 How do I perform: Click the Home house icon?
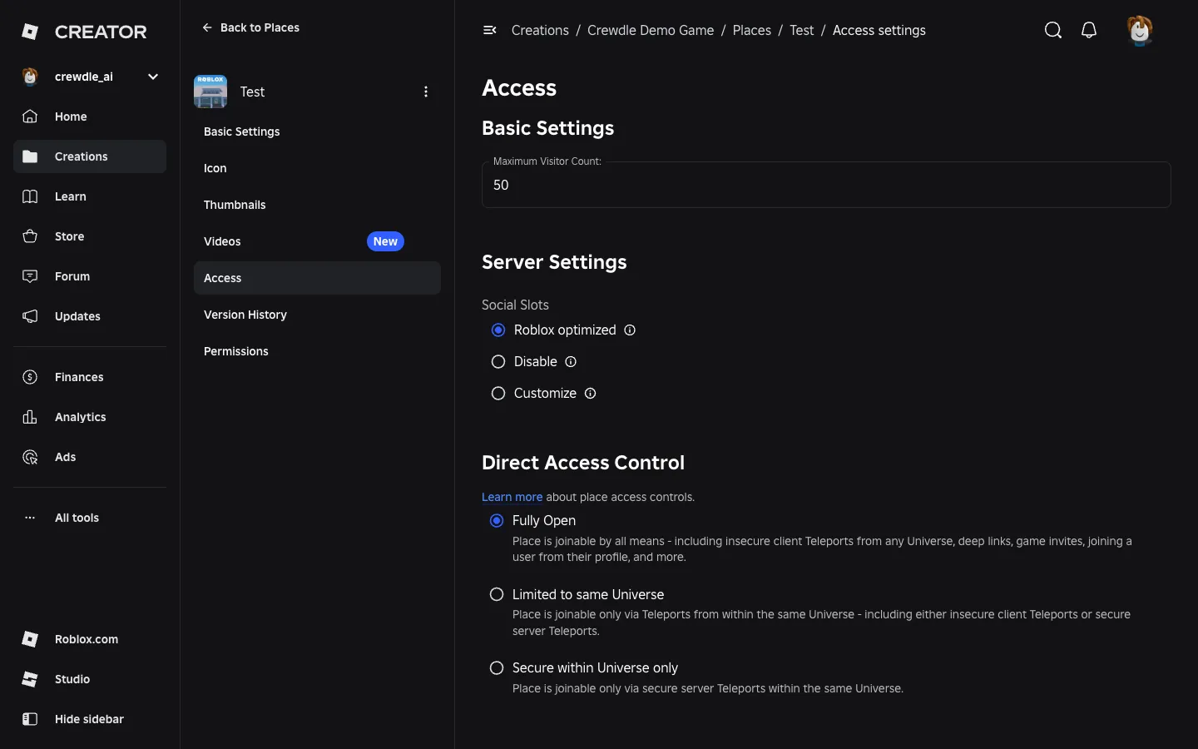pos(30,117)
